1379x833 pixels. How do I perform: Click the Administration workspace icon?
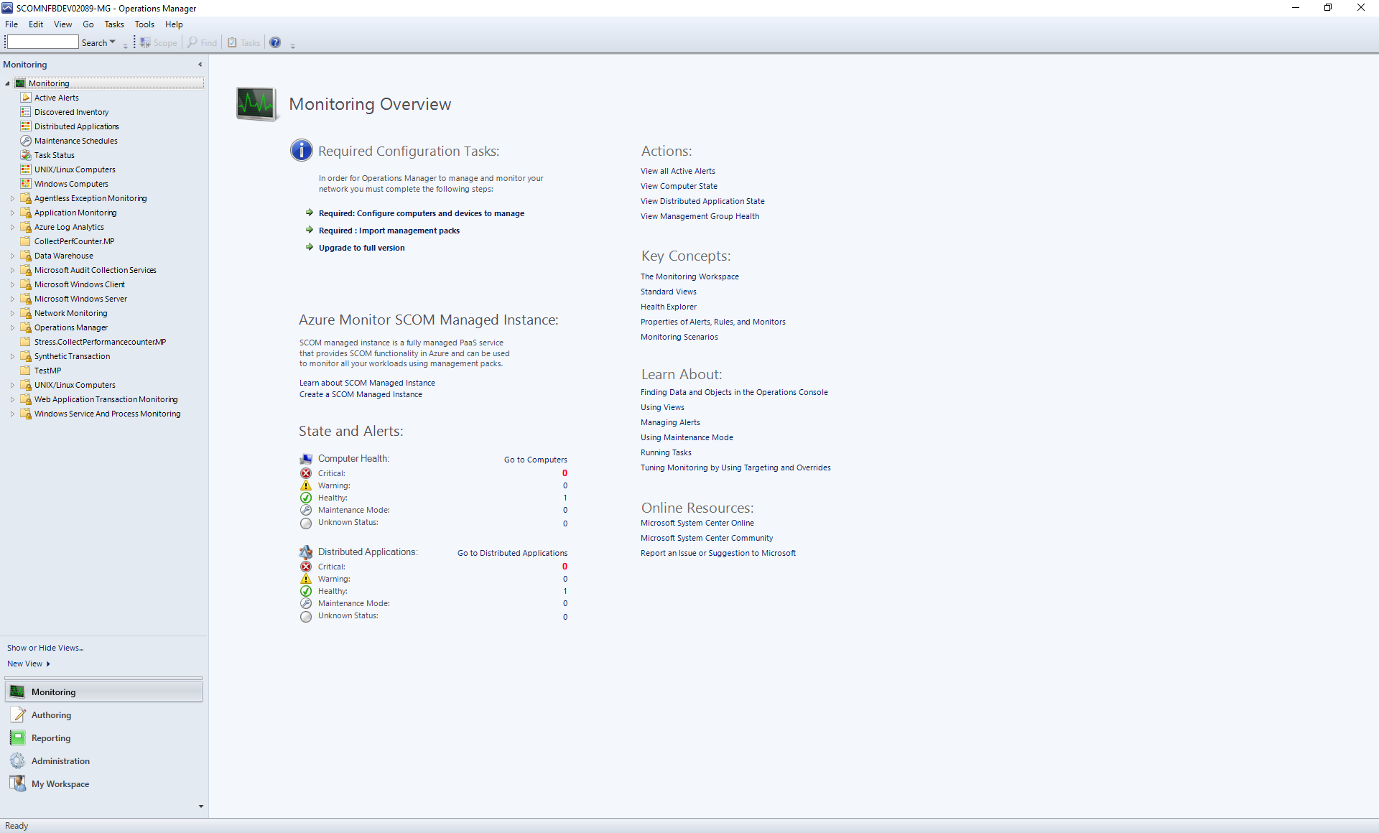point(17,760)
